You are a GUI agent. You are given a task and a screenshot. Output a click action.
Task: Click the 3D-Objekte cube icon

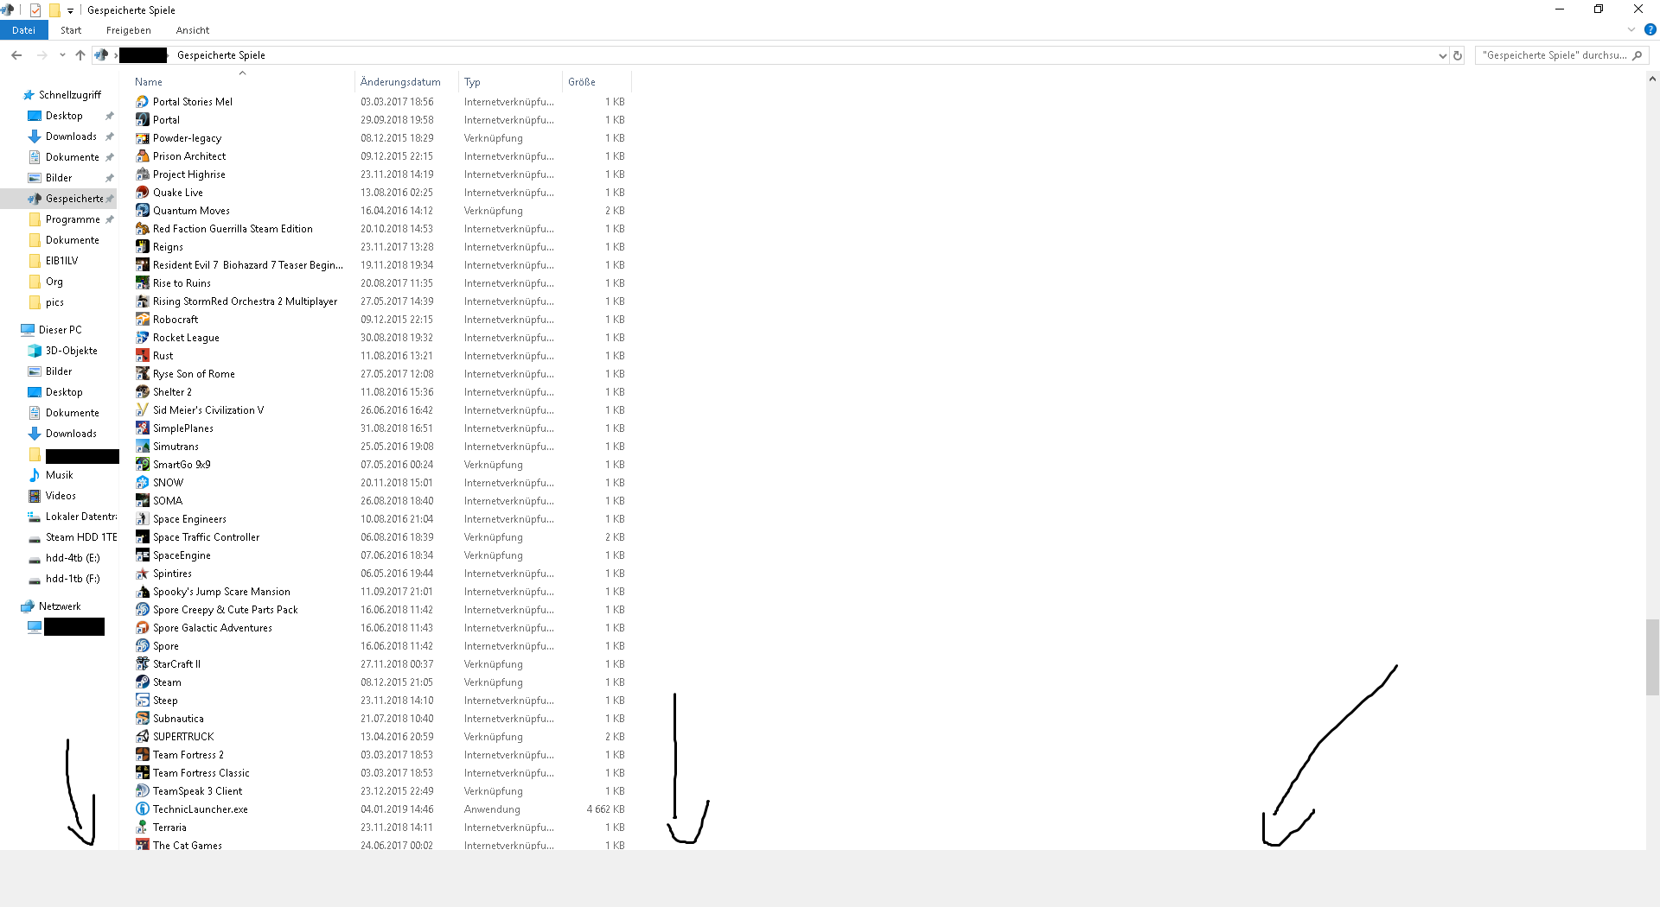(x=35, y=351)
